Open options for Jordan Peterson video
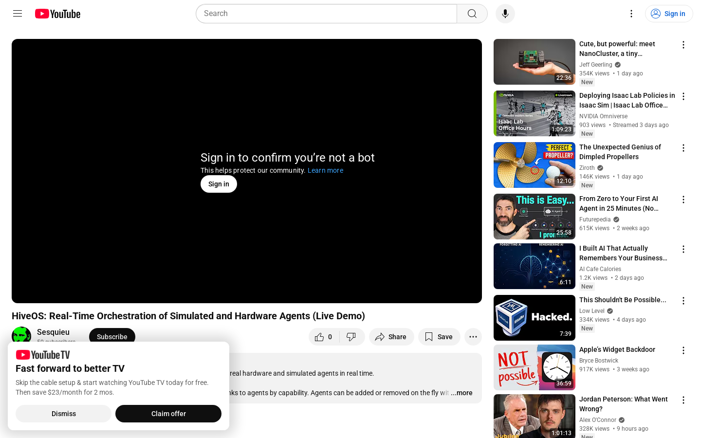The height and width of the screenshot is (438, 701). coord(683,400)
